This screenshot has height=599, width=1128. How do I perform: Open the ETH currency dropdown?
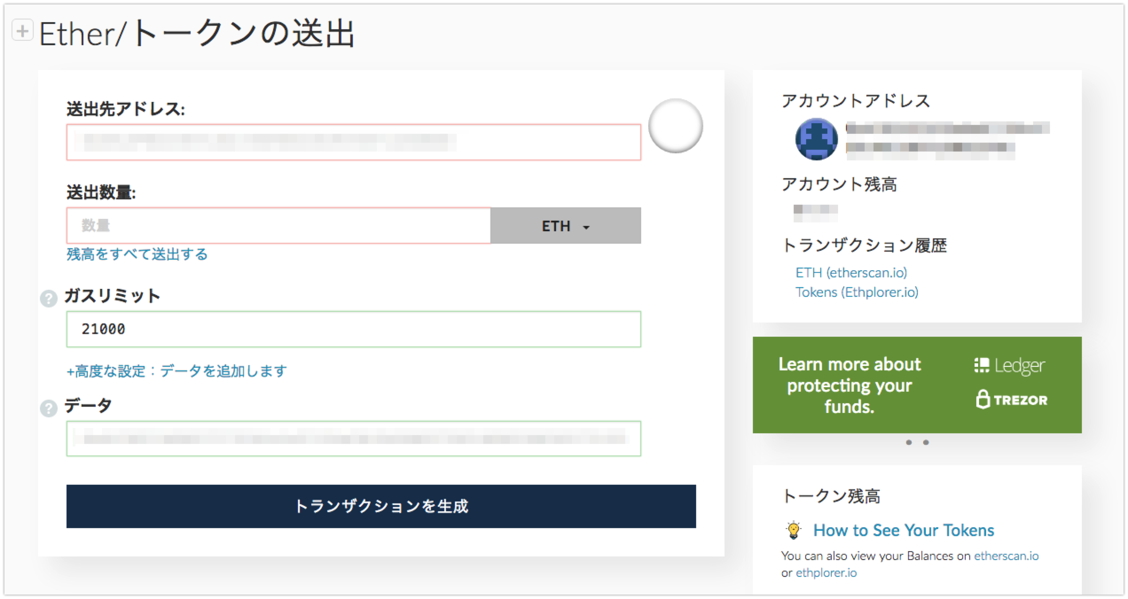pyautogui.click(x=565, y=226)
